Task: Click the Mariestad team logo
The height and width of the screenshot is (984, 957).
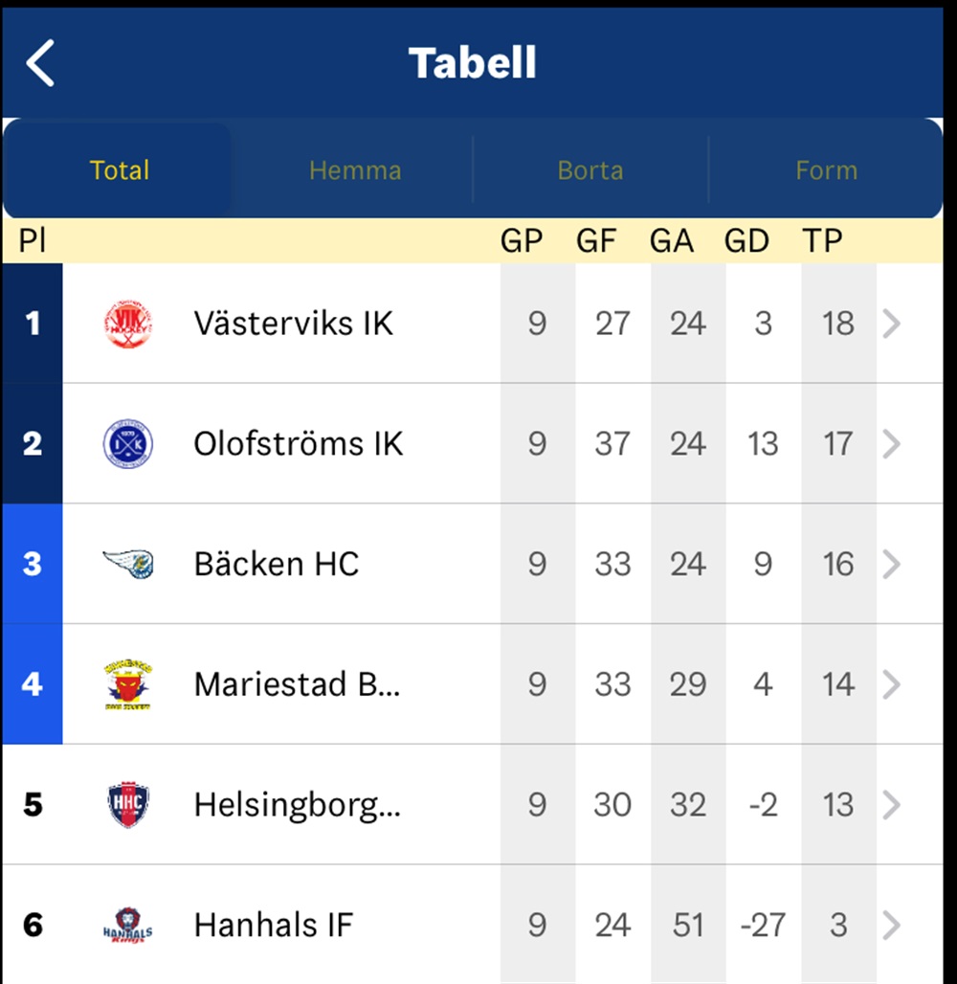Action: [128, 684]
